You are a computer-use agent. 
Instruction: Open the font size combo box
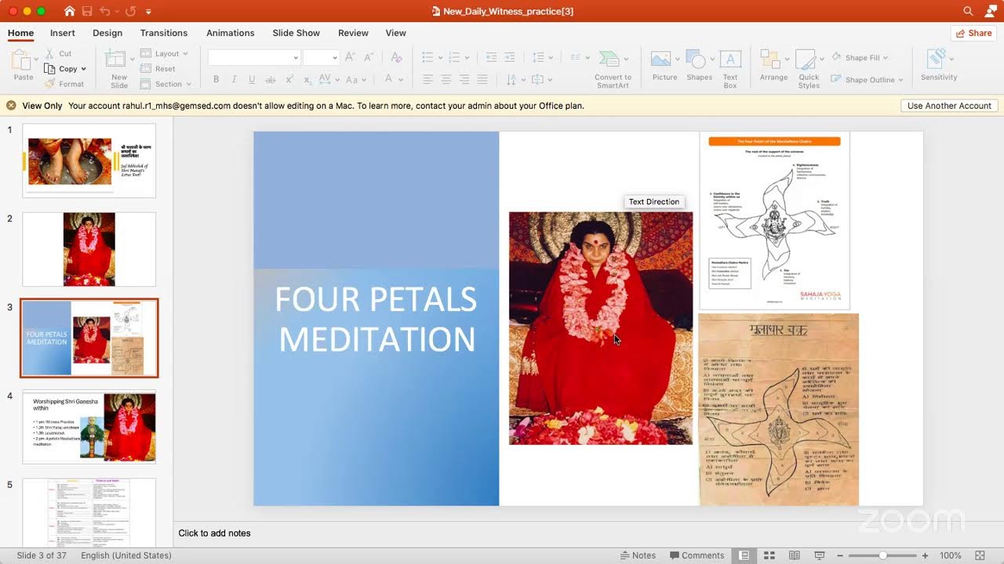(x=321, y=57)
